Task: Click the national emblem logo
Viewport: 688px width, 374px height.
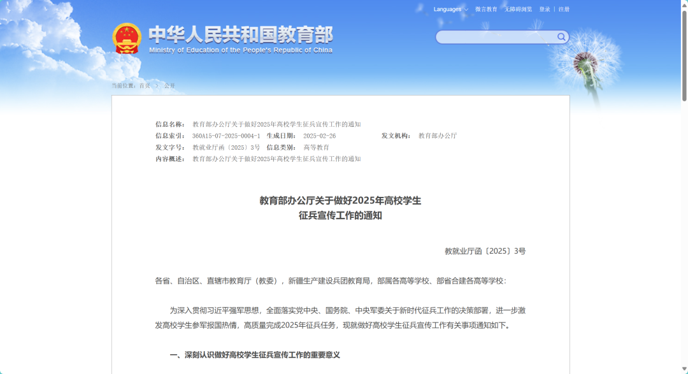Action: point(126,38)
